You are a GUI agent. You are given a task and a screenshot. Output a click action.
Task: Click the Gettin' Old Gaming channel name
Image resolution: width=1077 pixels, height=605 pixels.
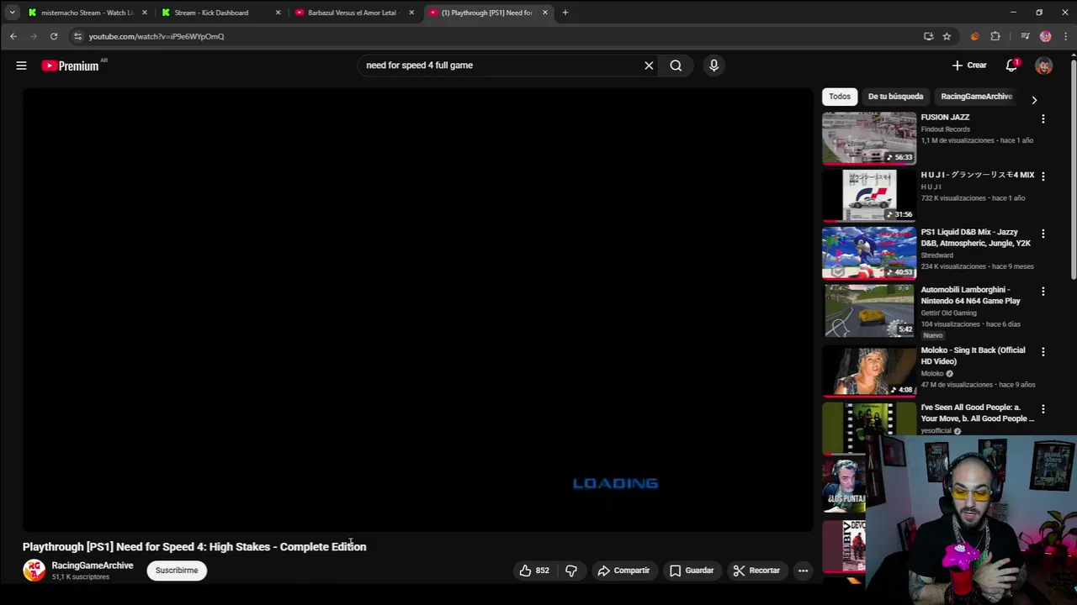948,313
